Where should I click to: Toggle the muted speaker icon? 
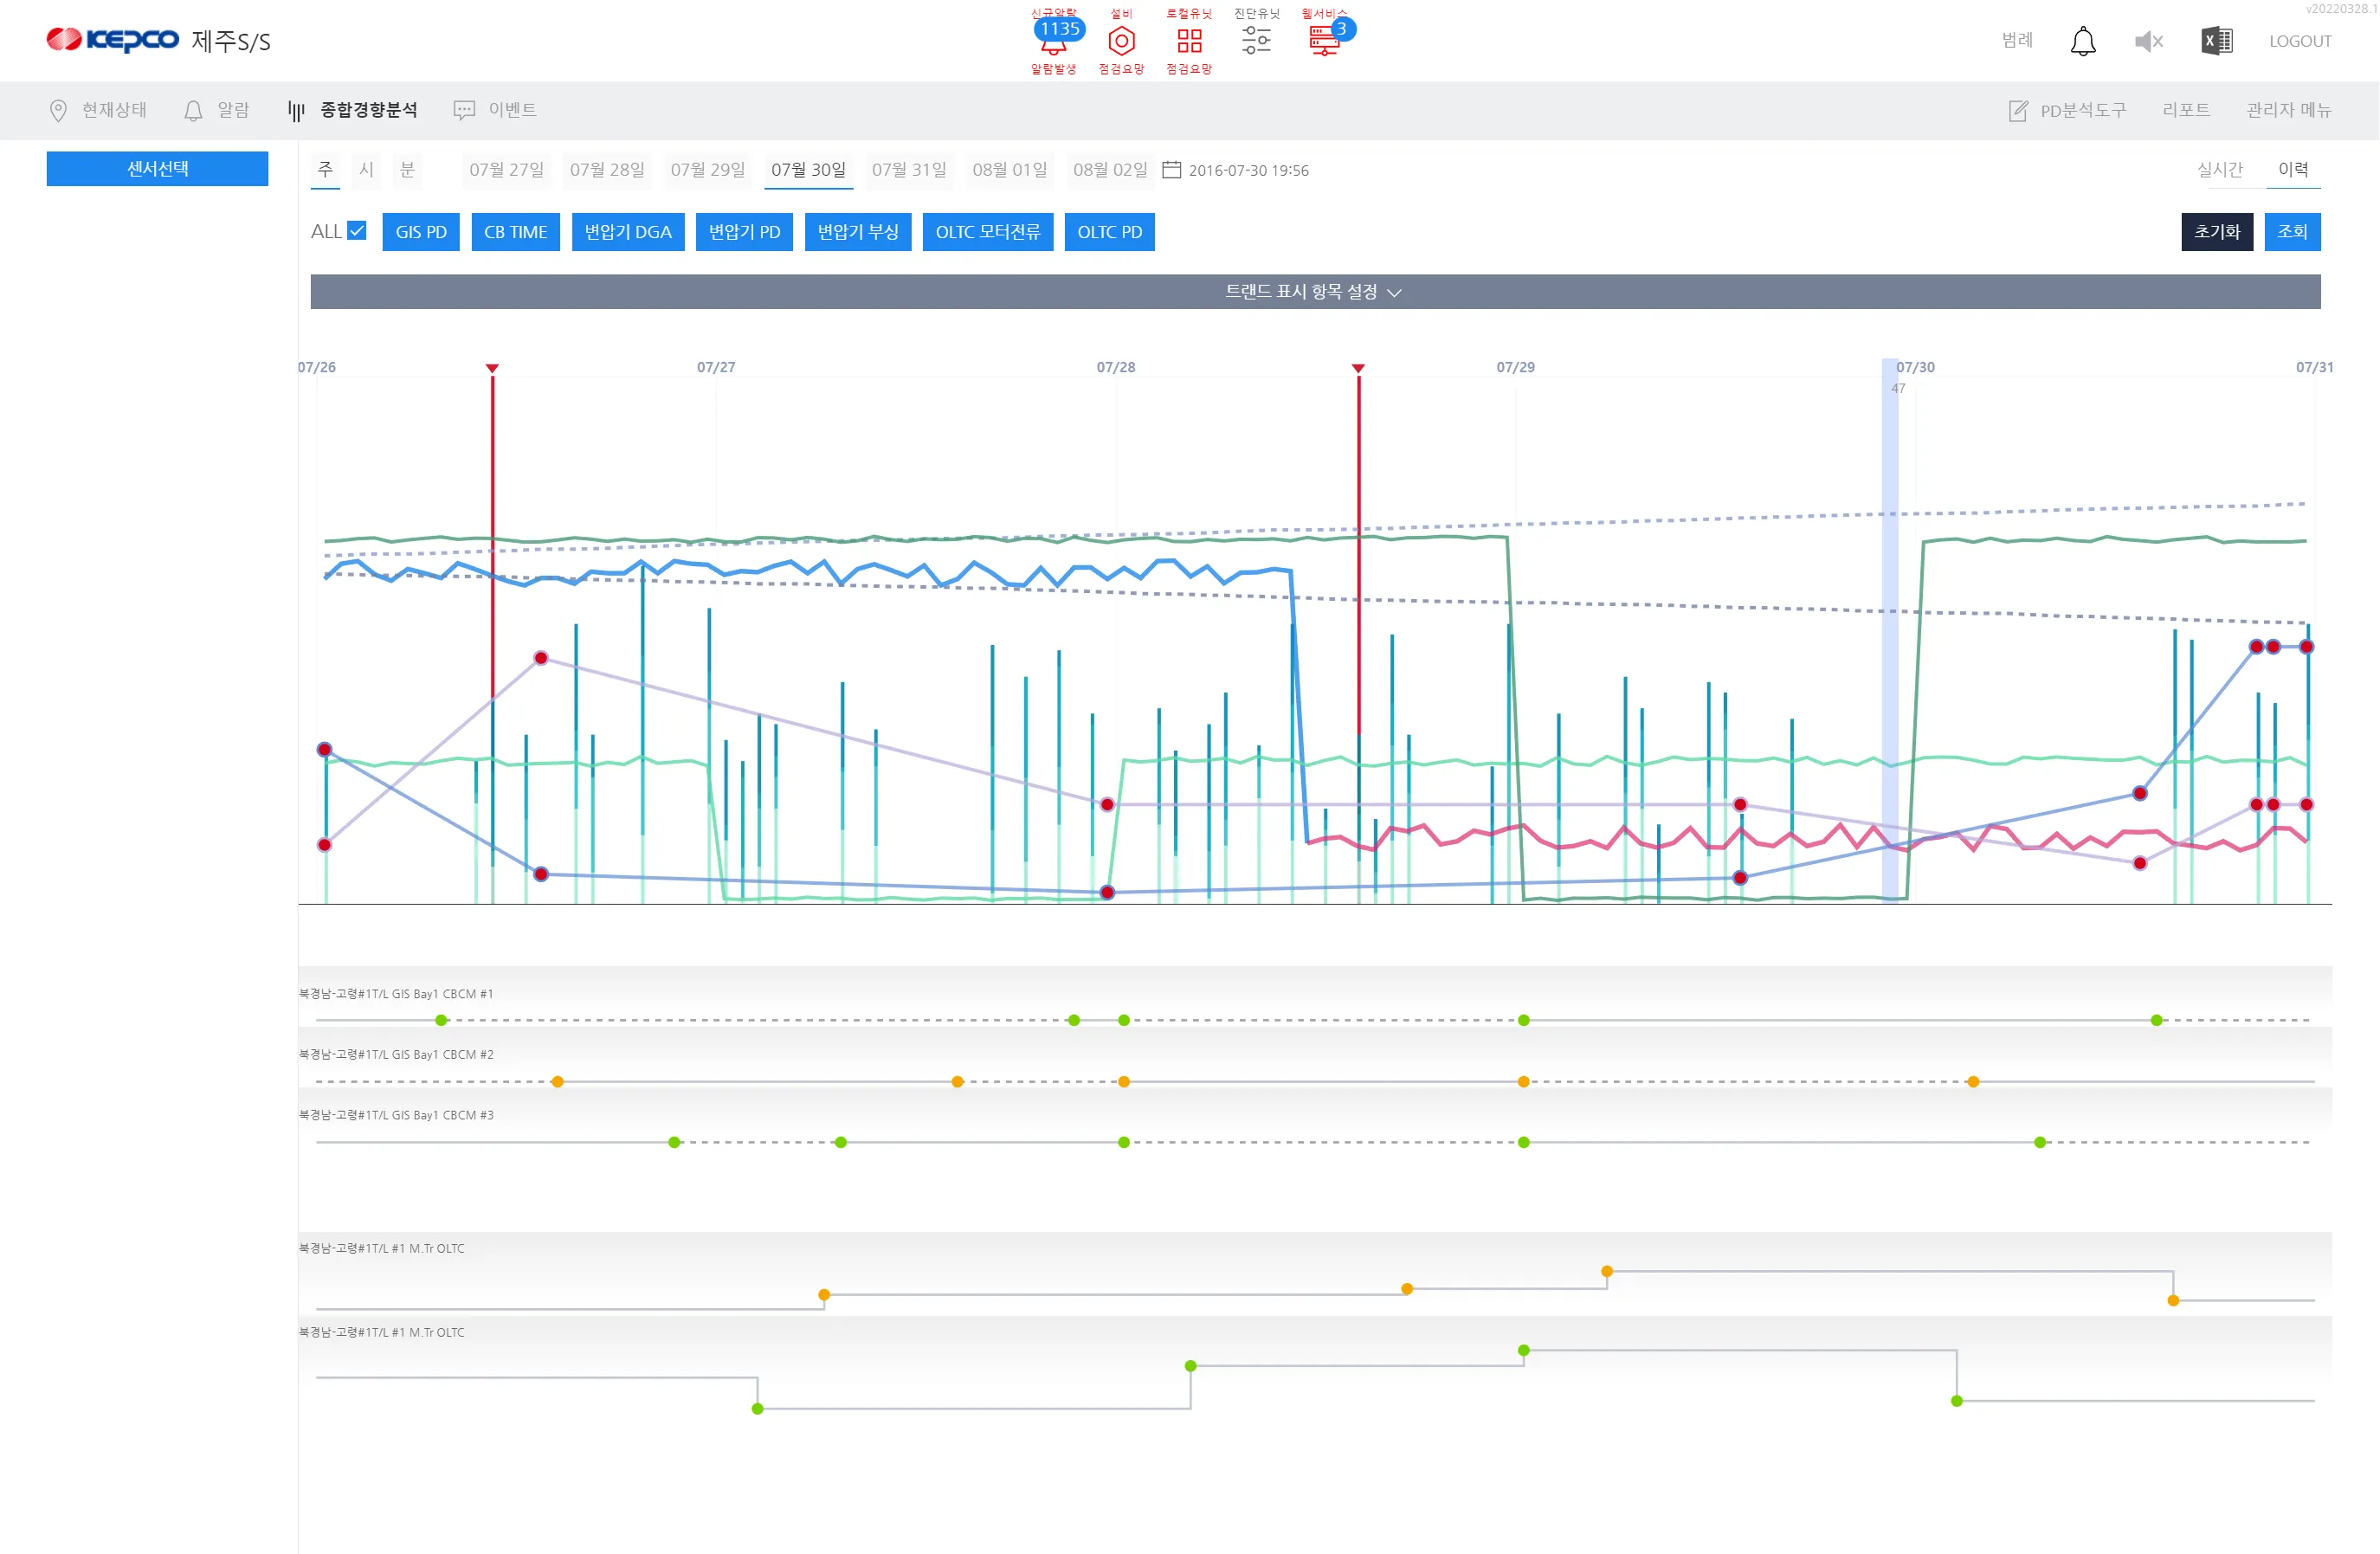pyautogui.click(x=2149, y=41)
